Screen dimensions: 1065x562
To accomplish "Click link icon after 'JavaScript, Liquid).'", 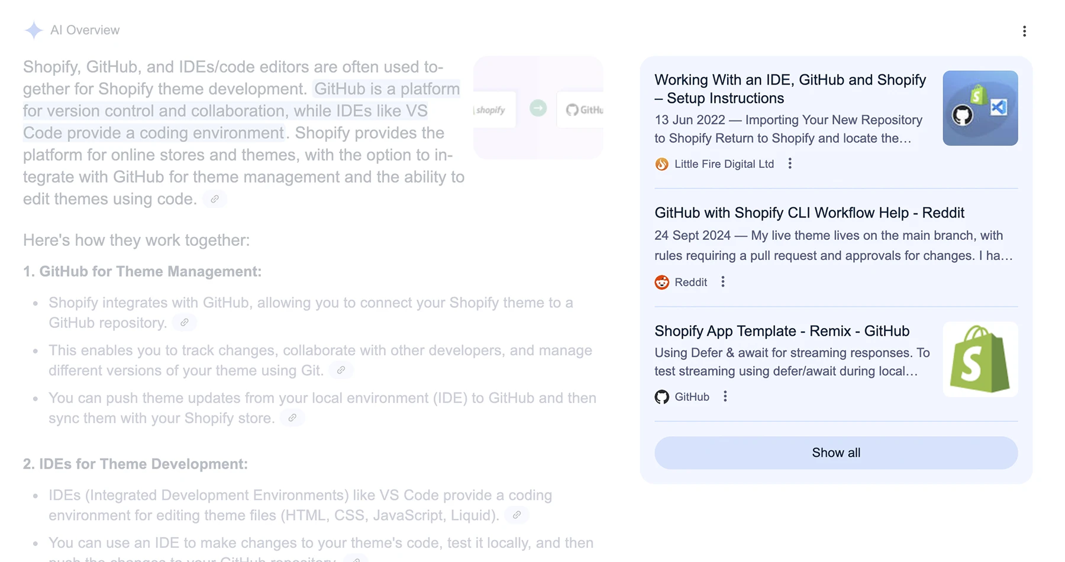I will (x=517, y=515).
